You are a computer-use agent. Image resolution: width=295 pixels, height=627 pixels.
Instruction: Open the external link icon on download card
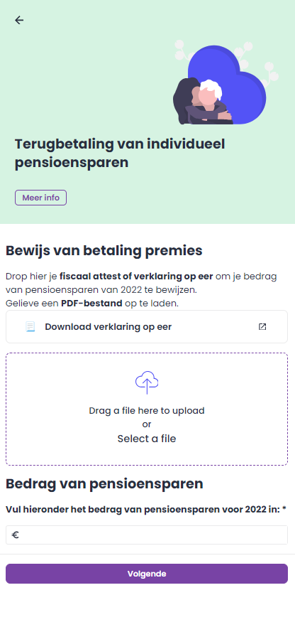pyautogui.click(x=262, y=327)
